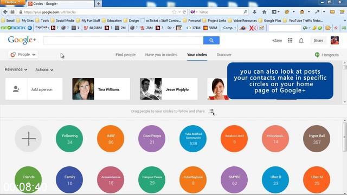Show more bookmarks chevron
347x195 pixels.
pos(345,21)
